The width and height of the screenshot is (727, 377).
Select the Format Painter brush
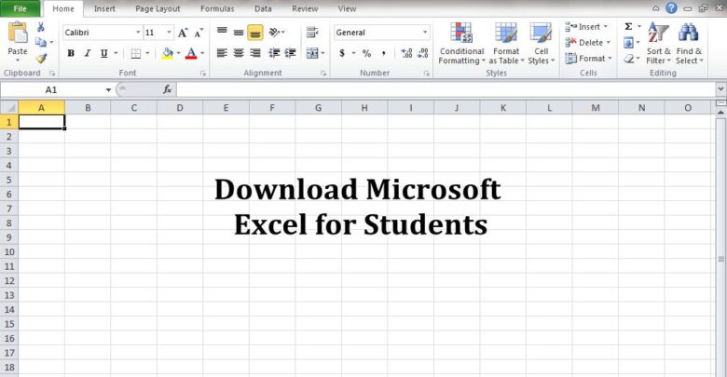tap(41, 59)
